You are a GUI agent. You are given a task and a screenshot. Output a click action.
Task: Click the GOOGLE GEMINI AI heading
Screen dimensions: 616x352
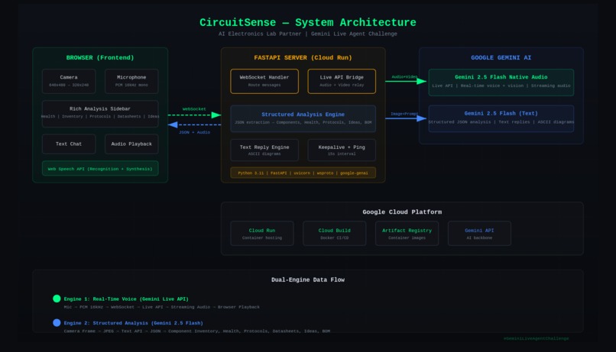click(501, 58)
